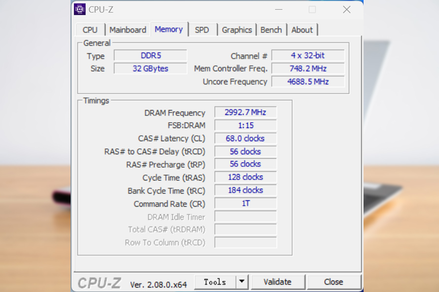Click the Close button at bottom
The height and width of the screenshot is (292, 439).
[333, 282]
